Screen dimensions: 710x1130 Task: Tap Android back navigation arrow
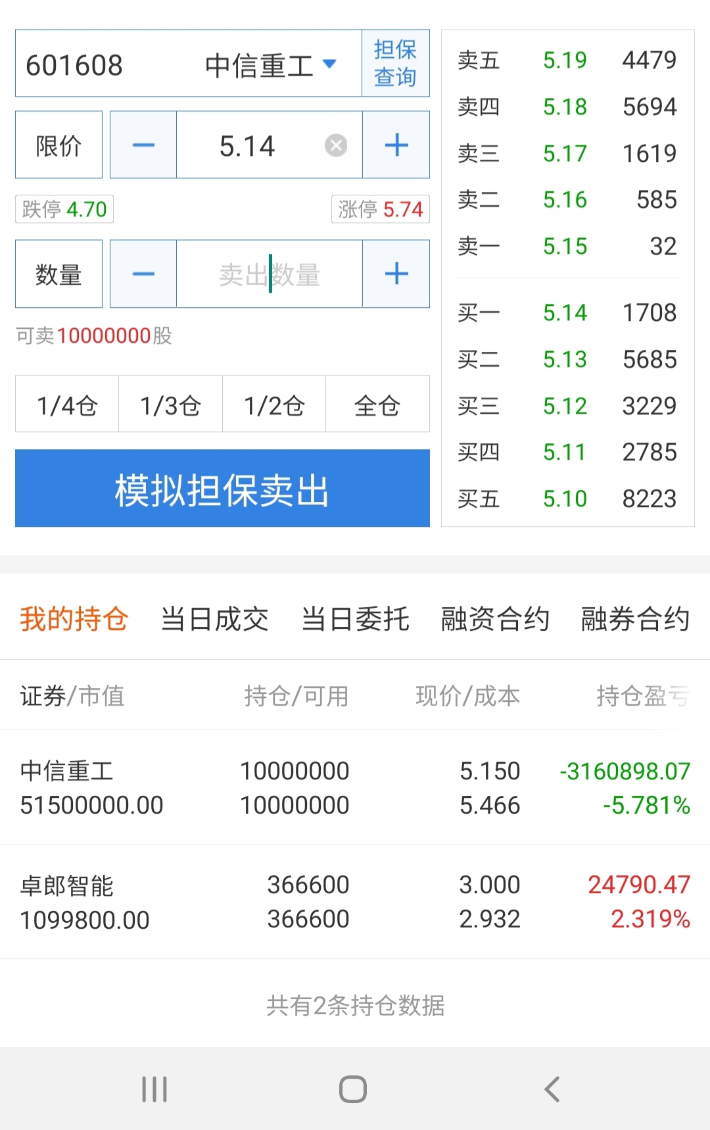click(x=552, y=1089)
